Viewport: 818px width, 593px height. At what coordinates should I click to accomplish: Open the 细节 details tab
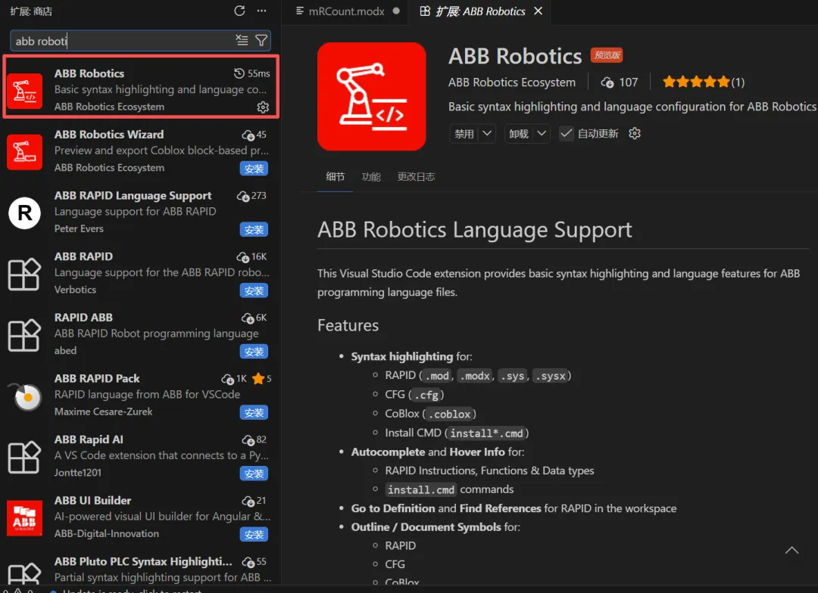(335, 177)
